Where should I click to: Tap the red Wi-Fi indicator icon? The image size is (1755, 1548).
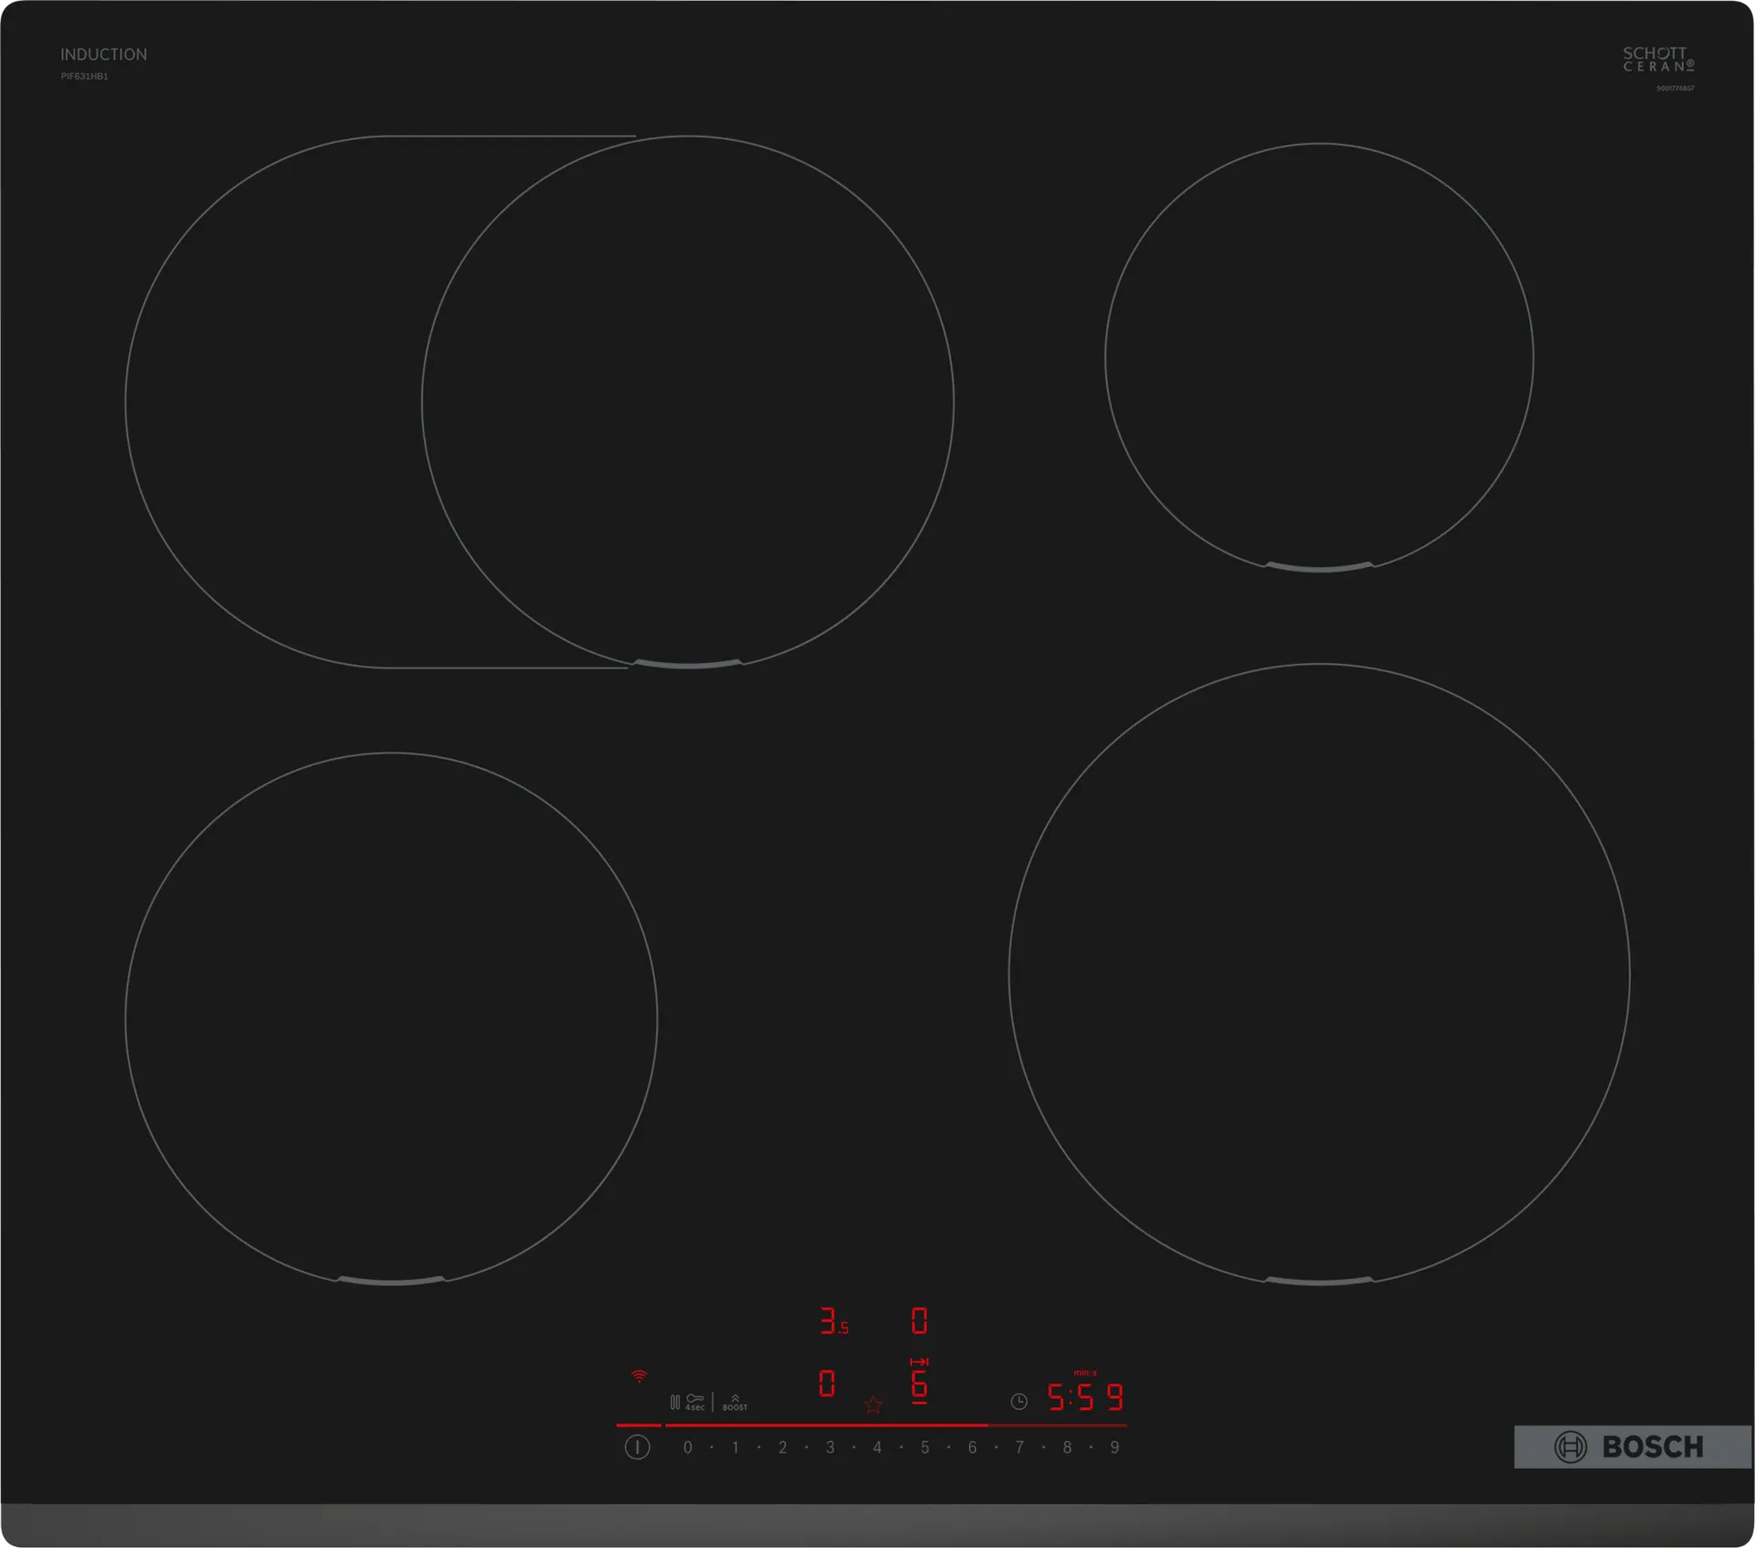point(639,1375)
